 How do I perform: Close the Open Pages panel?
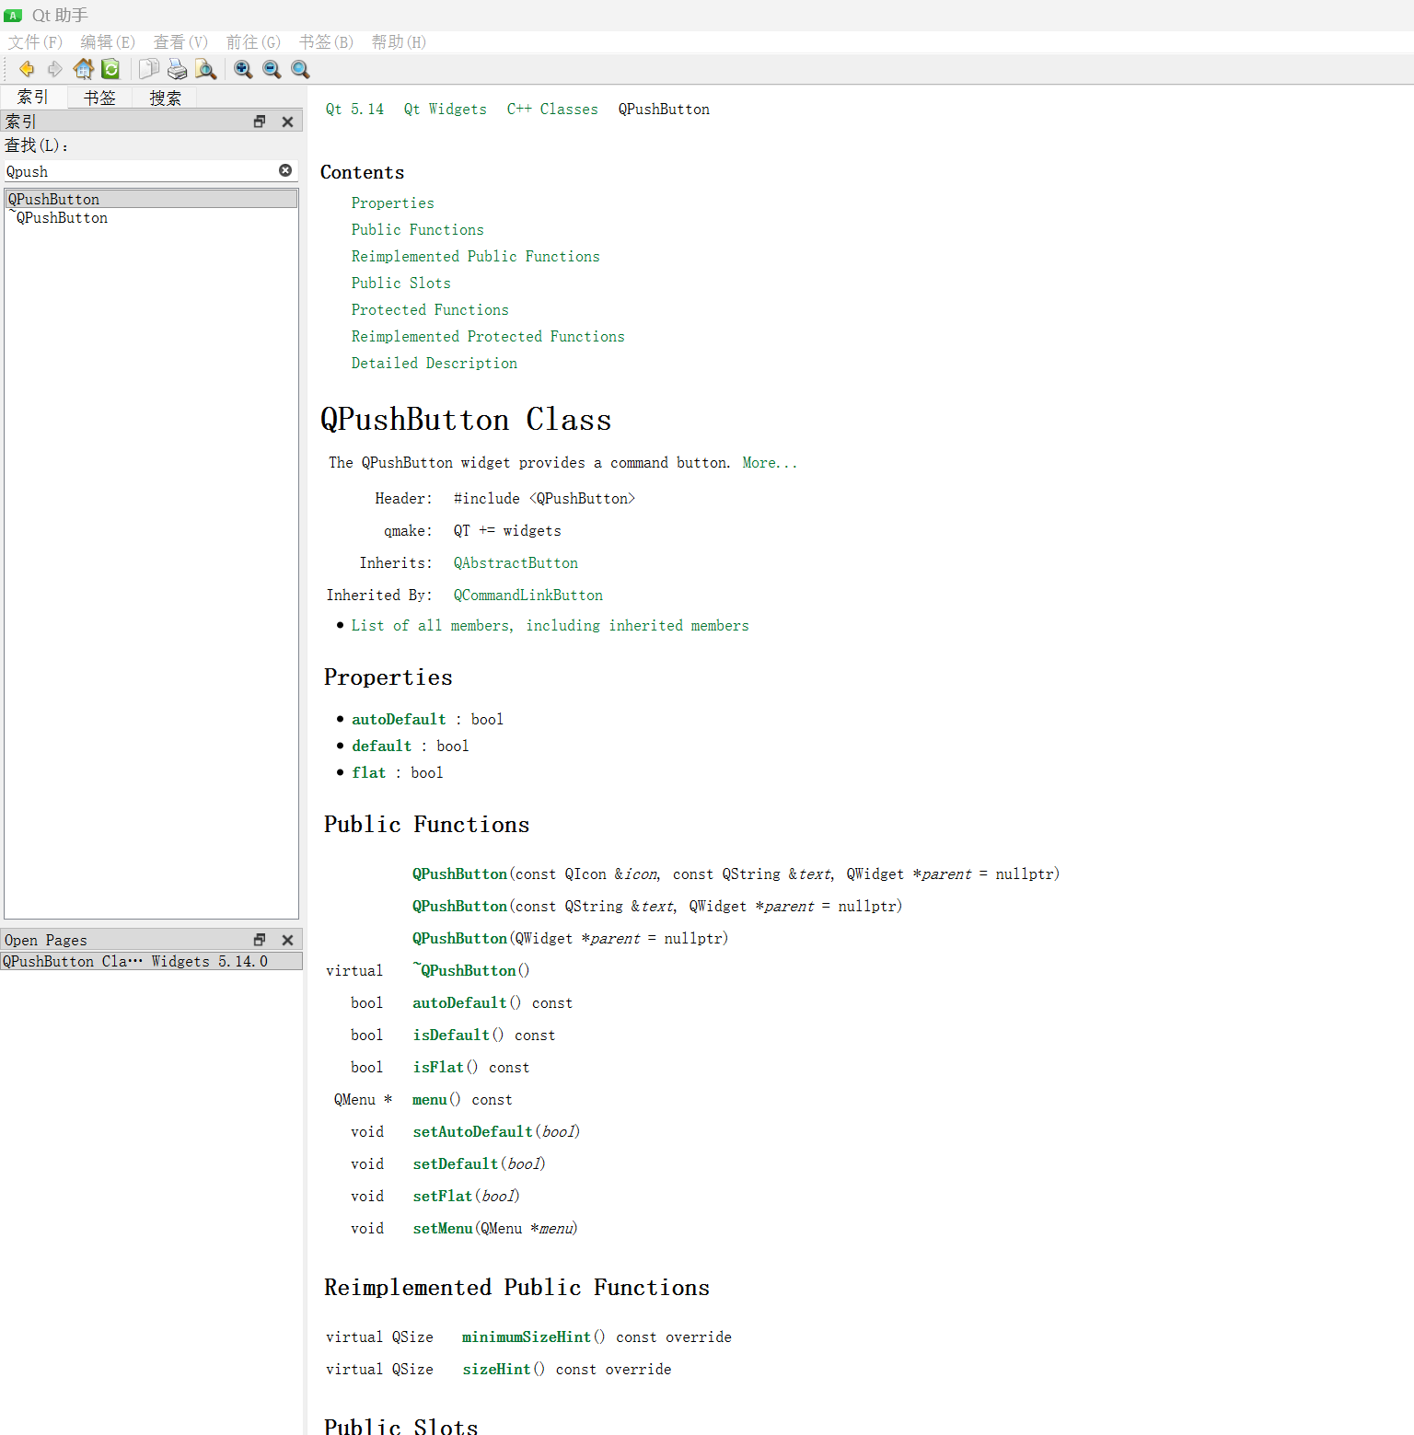click(287, 940)
